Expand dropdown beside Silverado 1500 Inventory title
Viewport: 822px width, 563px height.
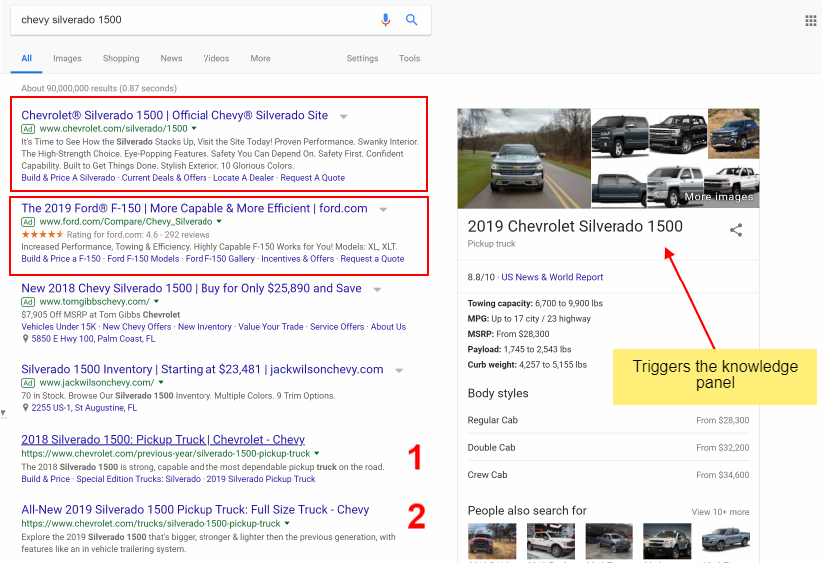point(399,370)
